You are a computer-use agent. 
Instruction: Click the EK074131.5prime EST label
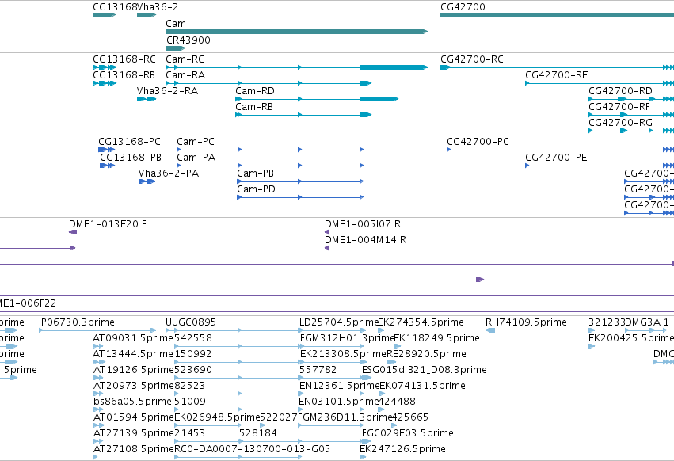coord(423,386)
